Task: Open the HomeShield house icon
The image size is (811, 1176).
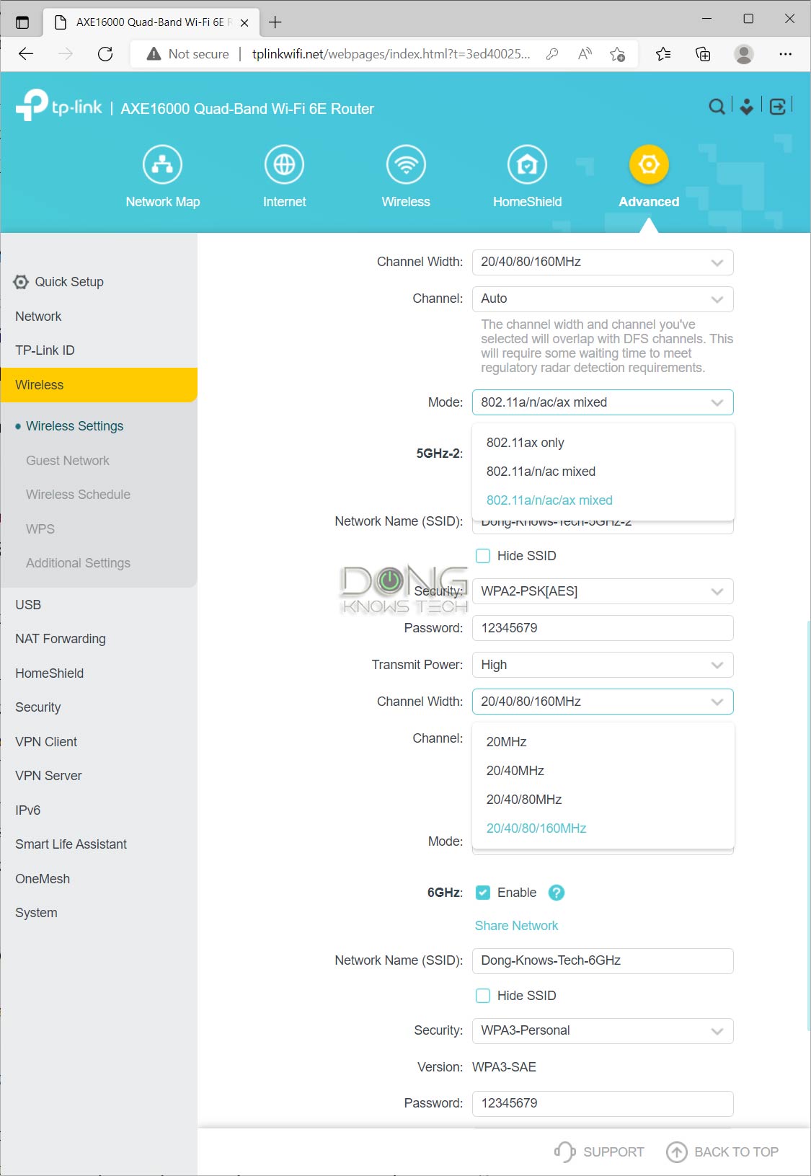Action: click(527, 164)
